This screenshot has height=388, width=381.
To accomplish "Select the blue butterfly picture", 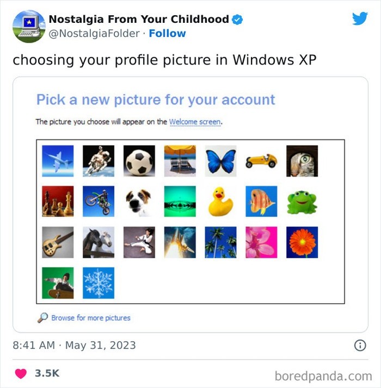I will (220, 161).
